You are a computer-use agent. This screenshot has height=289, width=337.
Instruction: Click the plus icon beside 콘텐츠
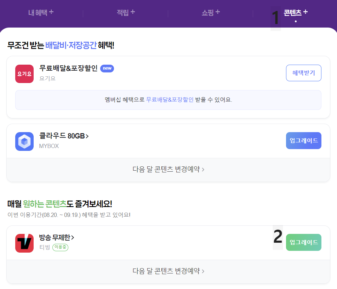(305, 11)
